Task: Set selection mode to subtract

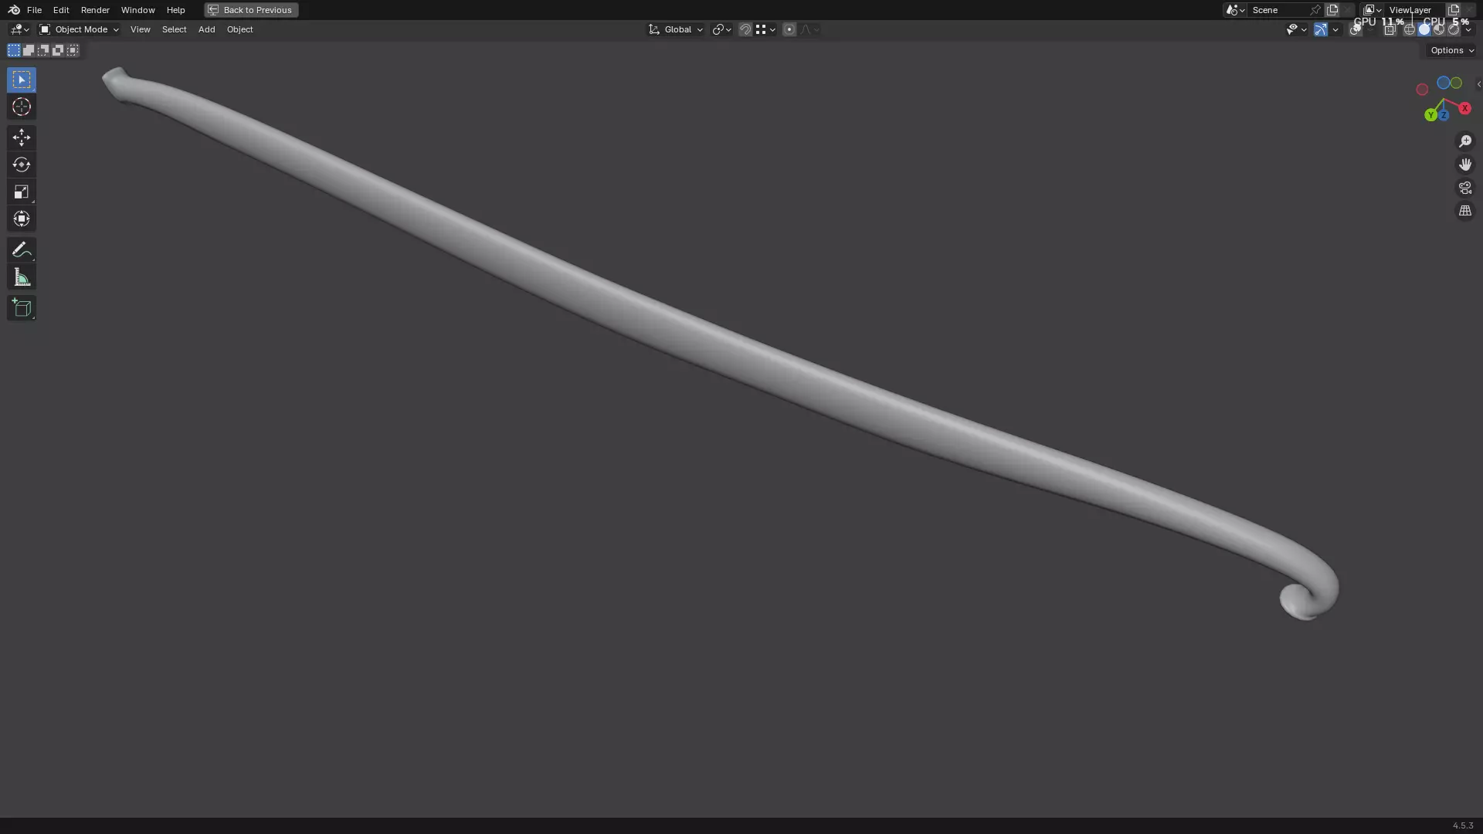Action: pyautogui.click(x=43, y=50)
